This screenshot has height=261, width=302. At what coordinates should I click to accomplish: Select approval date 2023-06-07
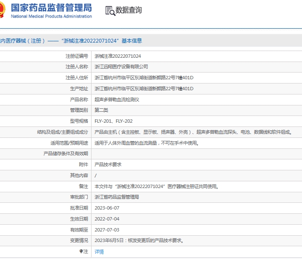[x=107, y=208]
